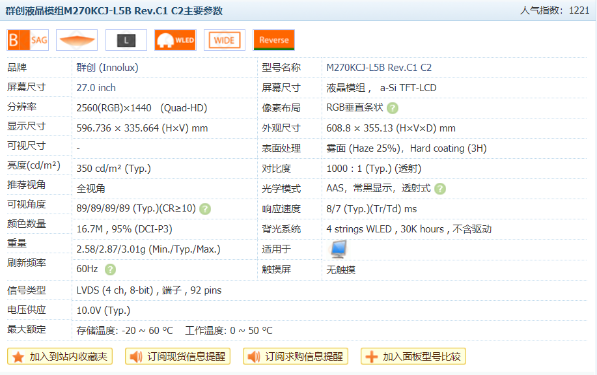Select the 全视角 viewing direction value
597x375 pixels.
[x=90, y=189]
